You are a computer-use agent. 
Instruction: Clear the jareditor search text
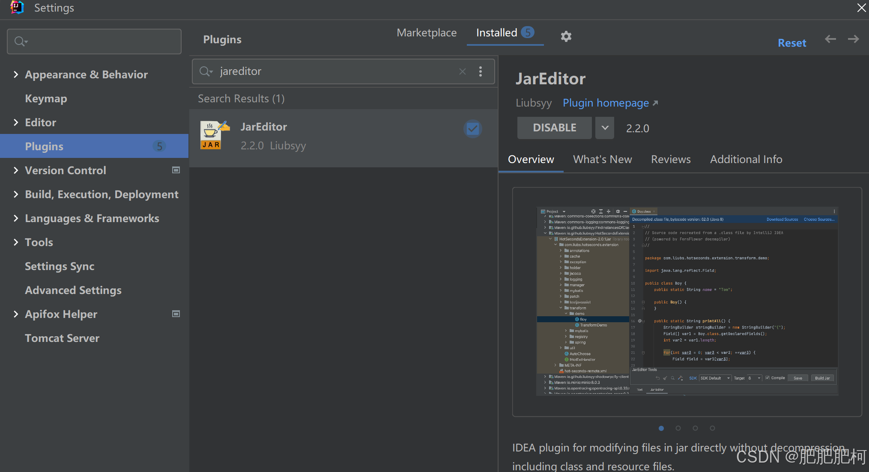click(x=462, y=71)
